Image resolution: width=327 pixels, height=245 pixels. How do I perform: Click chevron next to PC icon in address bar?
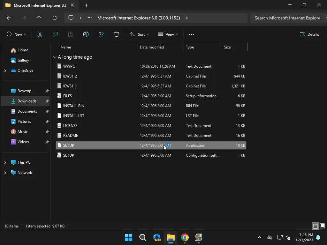(x=80, y=18)
